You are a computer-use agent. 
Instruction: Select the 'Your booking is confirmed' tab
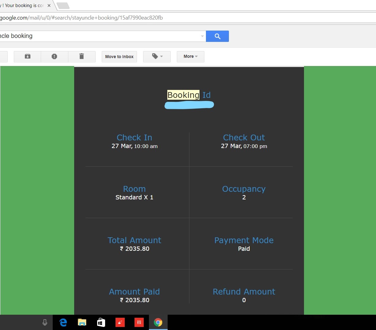click(23, 6)
